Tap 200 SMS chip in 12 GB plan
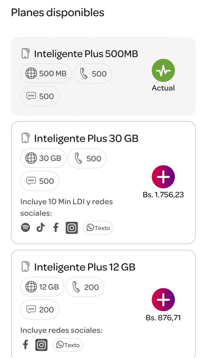 click(x=40, y=310)
